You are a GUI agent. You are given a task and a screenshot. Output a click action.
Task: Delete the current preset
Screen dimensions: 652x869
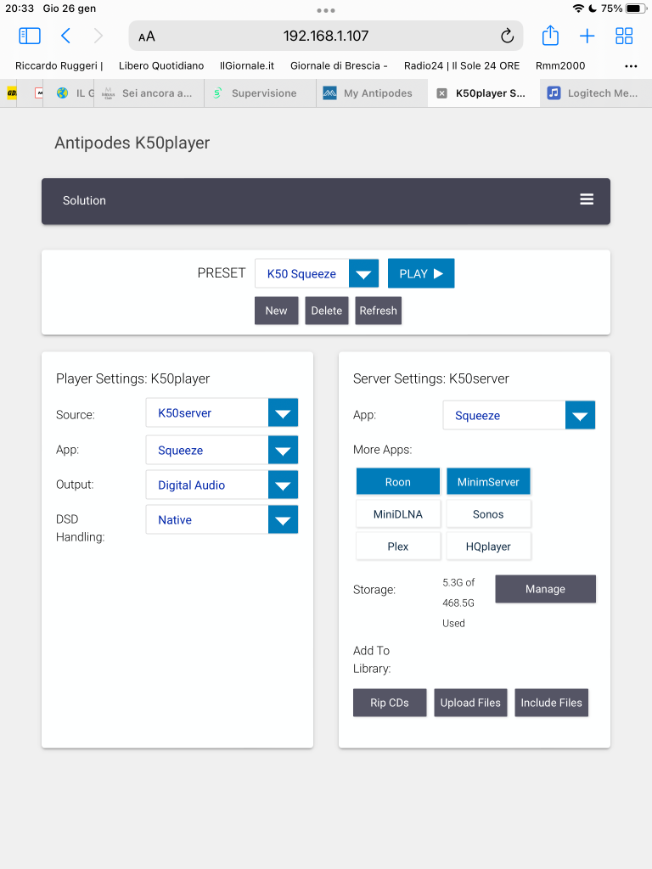(327, 311)
